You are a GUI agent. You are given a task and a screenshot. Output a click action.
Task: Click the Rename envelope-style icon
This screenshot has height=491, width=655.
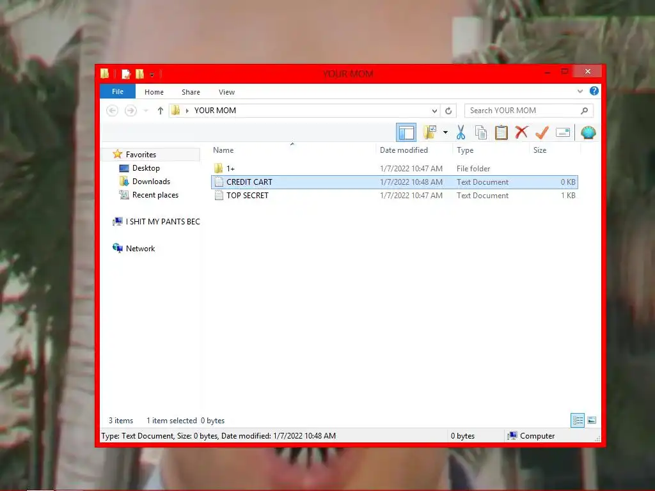tap(563, 133)
